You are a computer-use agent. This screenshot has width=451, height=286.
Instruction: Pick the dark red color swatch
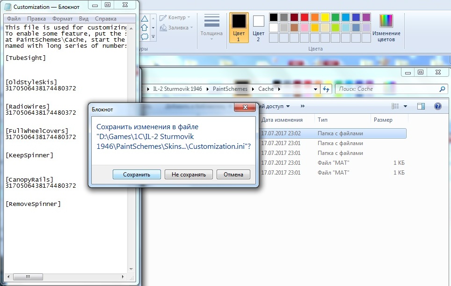(x=294, y=17)
